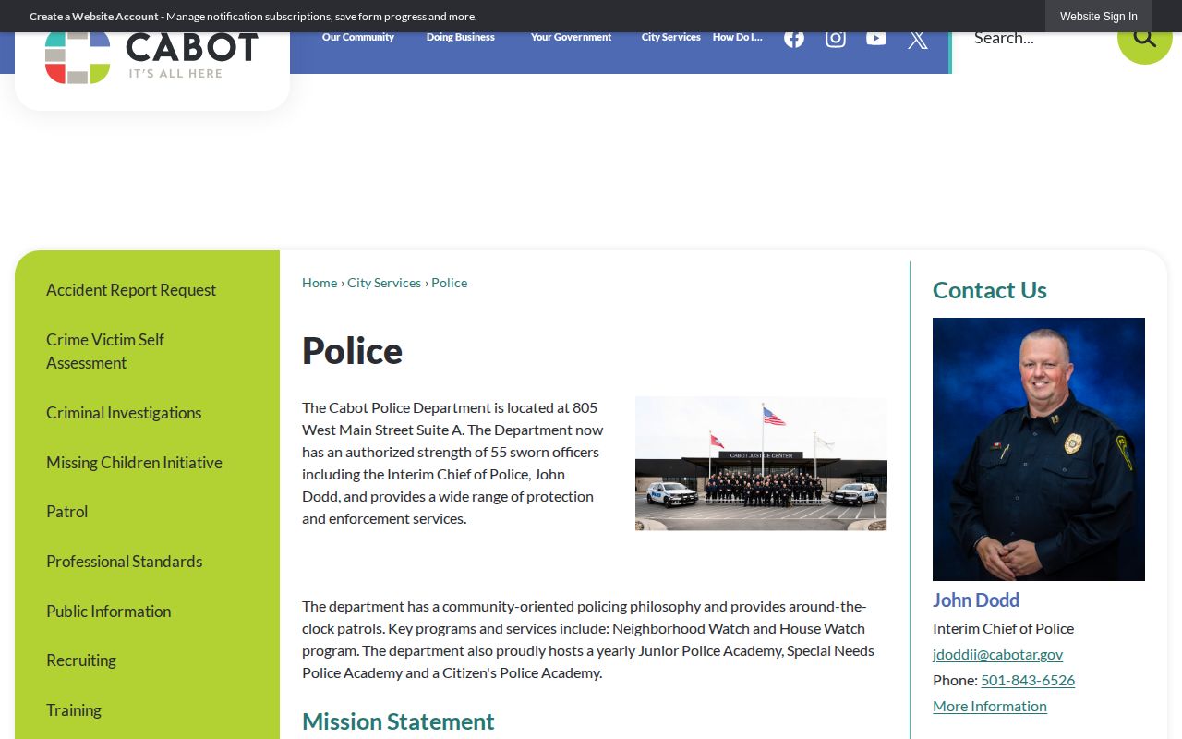This screenshot has width=1182, height=739.
Task: Select Patrol in the sidebar
Action: [x=67, y=512]
